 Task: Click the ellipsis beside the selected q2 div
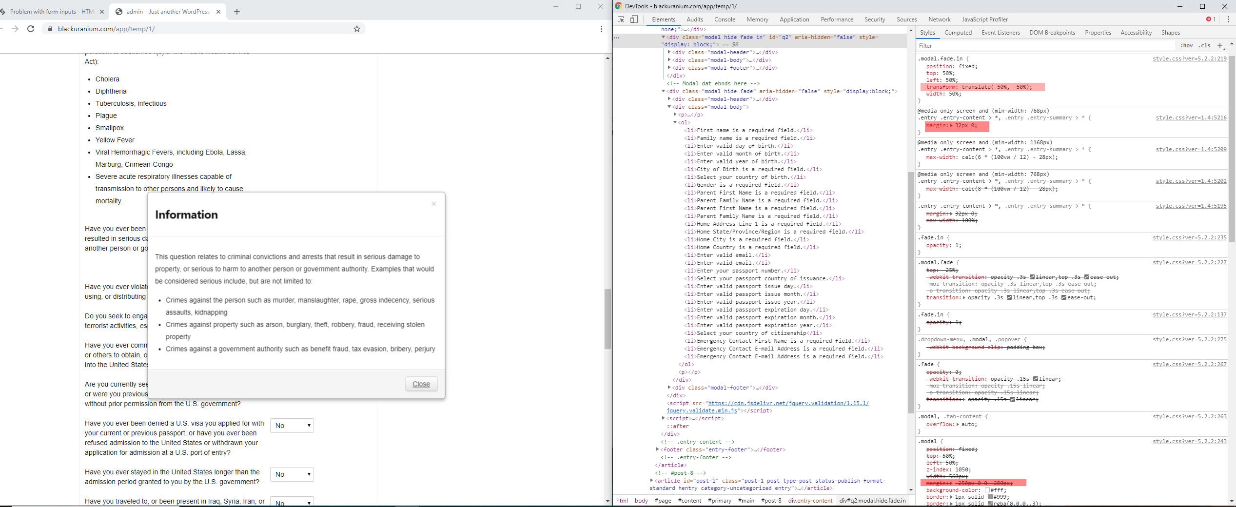pos(617,37)
